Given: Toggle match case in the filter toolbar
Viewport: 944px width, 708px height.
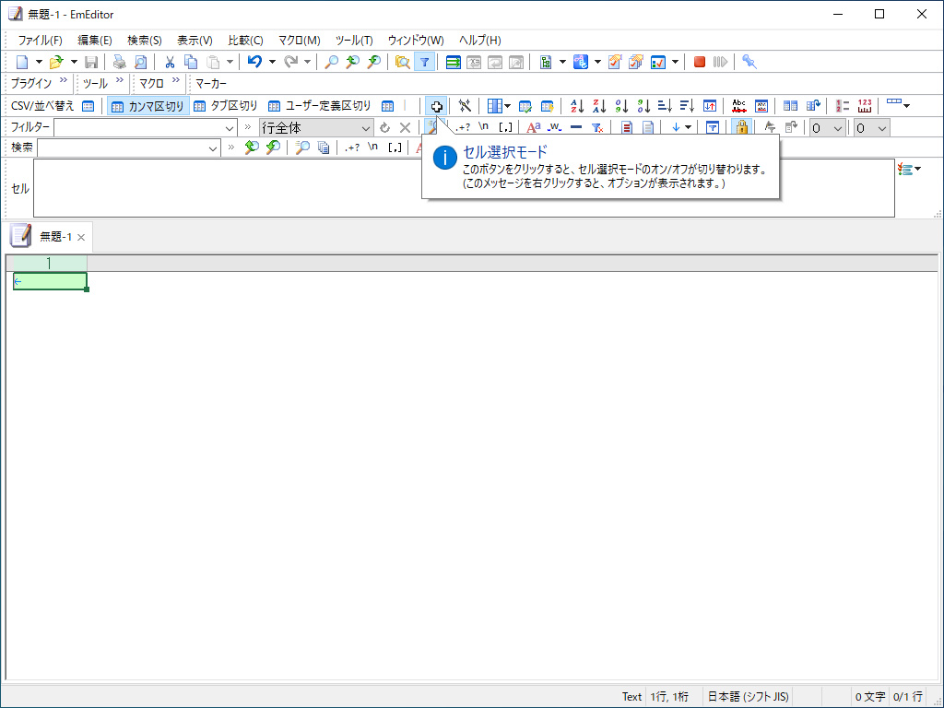Looking at the screenshot, I should tap(532, 127).
